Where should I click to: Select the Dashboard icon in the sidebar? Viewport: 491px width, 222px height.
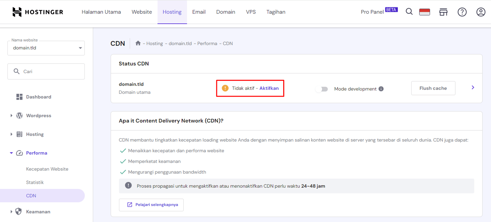[x=19, y=96]
